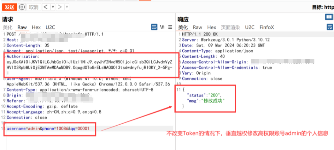
Task: Click the request body line username=admin&phone=10086&qq=00001
Action: [48, 129]
